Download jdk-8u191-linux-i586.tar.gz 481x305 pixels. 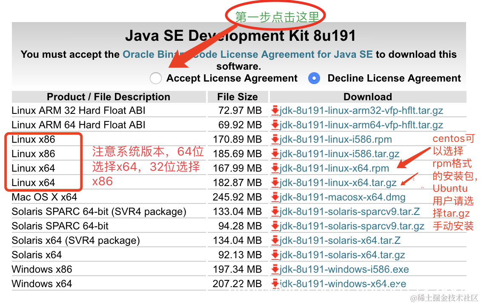click(339, 153)
